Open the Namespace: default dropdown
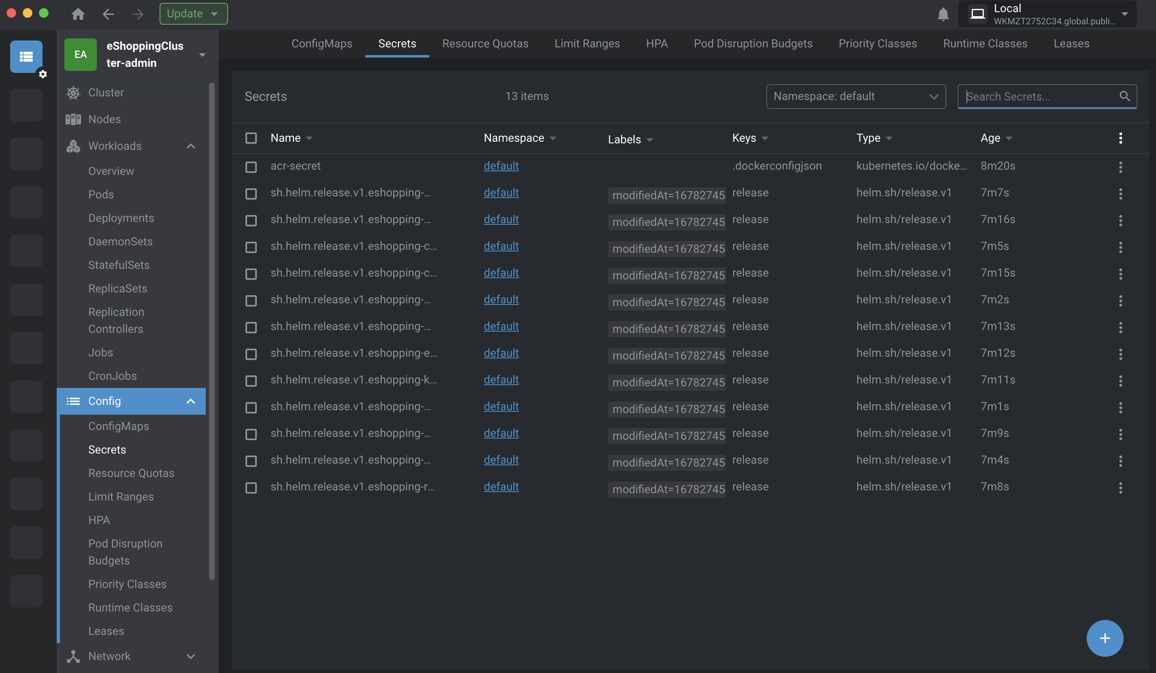Screen dimensions: 1156x673 tap(855, 96)
